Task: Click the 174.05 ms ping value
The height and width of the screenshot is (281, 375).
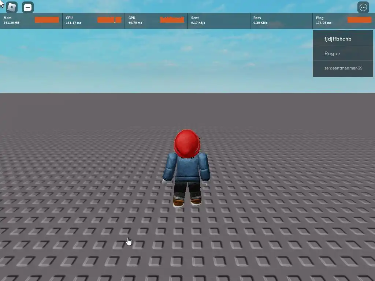Action: pos(324,23)
